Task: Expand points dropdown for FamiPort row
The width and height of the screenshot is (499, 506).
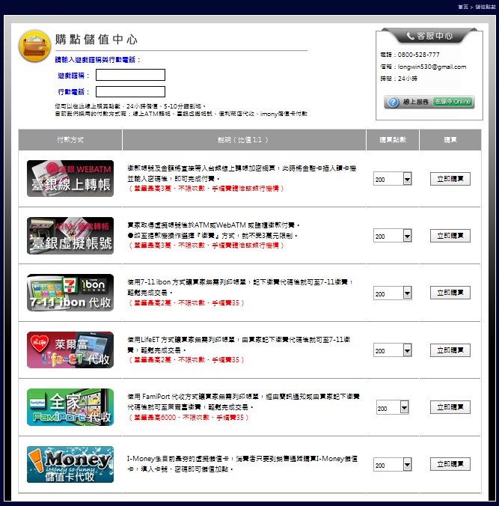Action: tap(405, 408)
